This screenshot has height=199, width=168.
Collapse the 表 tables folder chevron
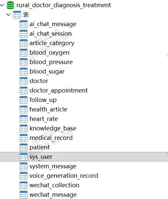click(x=8, y=15)
